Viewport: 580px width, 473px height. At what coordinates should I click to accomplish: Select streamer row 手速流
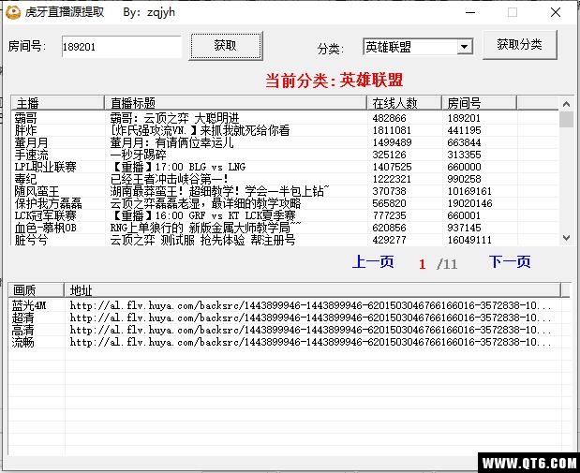click(285, 155)
